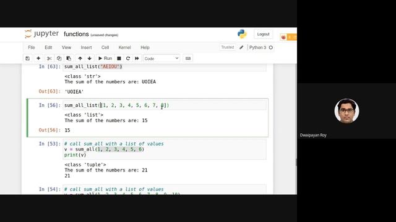
Task: Click the code cell In [53] with sum_all(1, 2, 3...)
Action: [165, 149]
